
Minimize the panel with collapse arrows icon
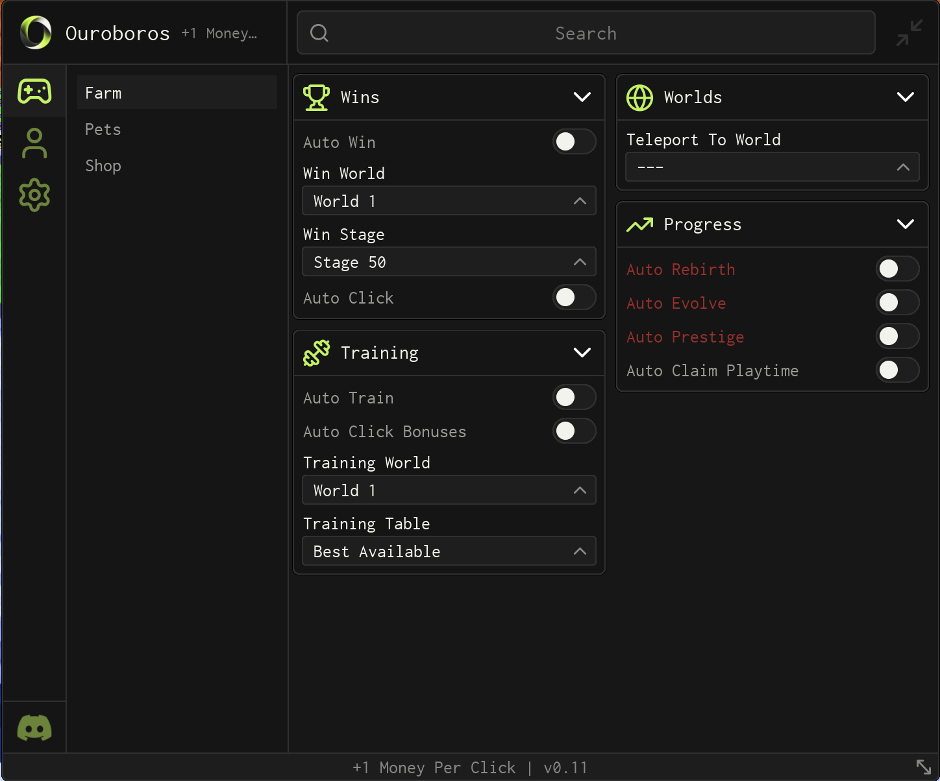[x=909, y=33]
